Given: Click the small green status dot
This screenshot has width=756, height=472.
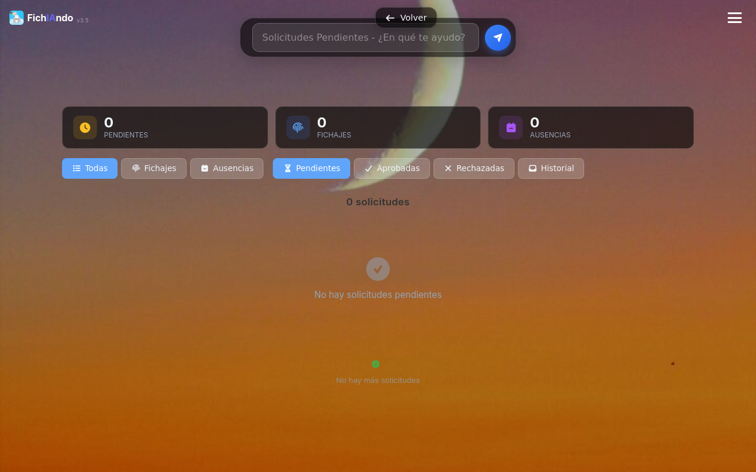Looking at the screenshot, I should [376, 364].
